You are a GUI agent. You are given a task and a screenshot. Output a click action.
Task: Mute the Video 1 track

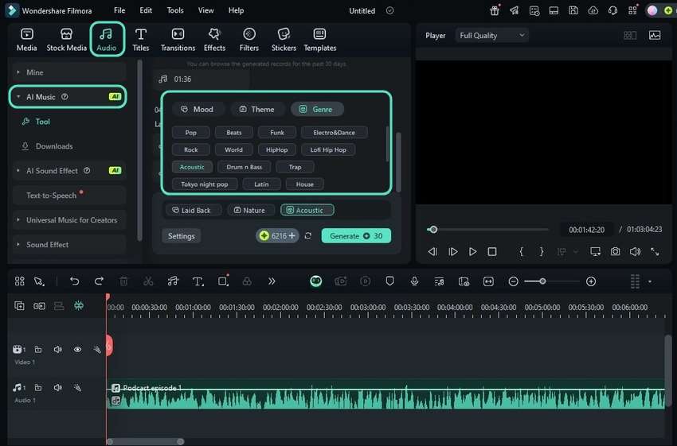(58, 350)
